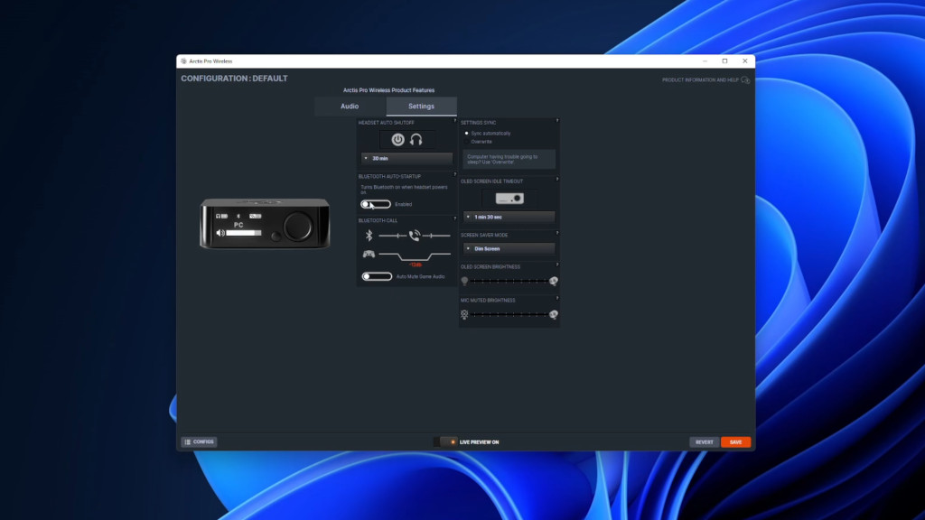Switch to the Settings tab

421,107
